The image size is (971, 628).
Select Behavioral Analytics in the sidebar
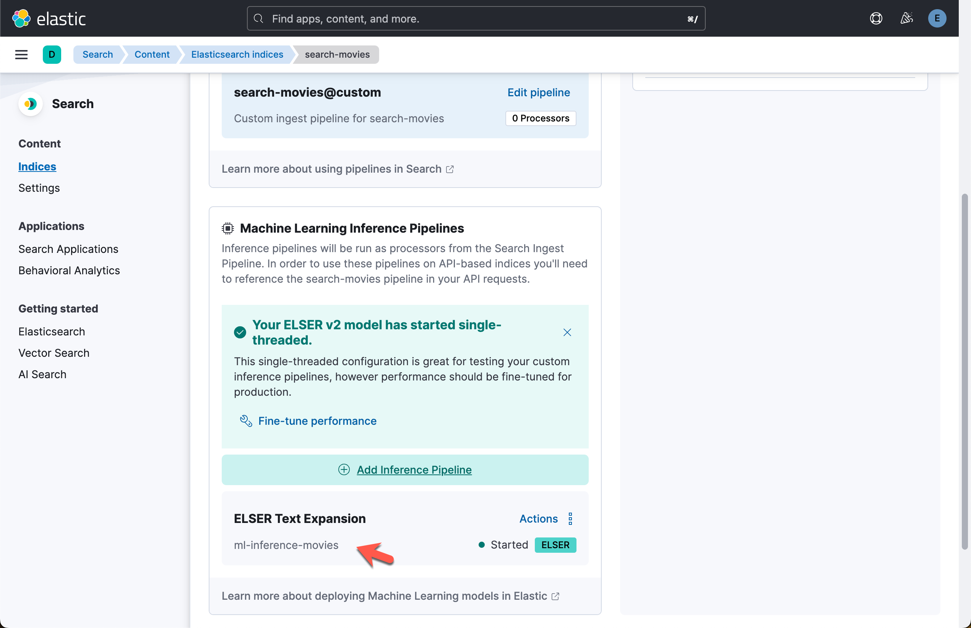pyautogui.click(x=69, y=270)
